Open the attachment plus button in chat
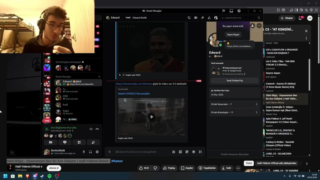Viewport: 320px width, 180px height. click(109, 152)
